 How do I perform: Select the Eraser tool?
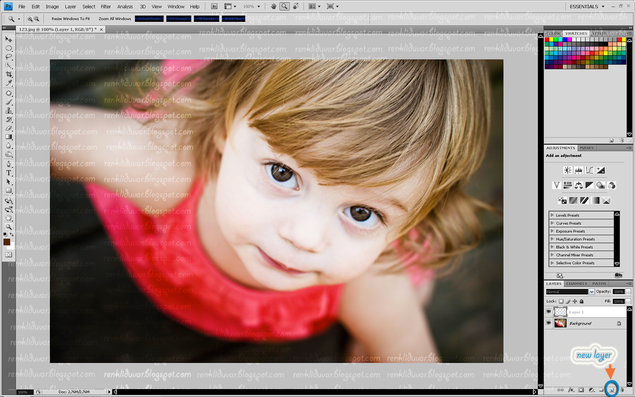9,129
